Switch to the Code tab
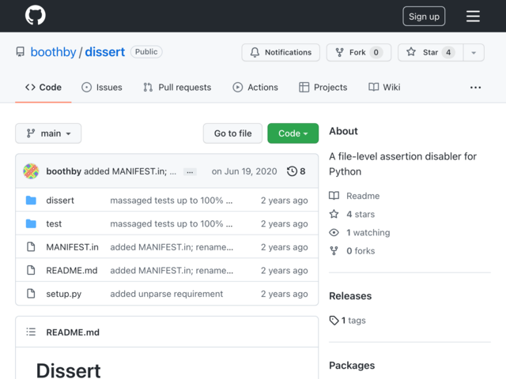Image resolution: width=506 pixels, height=379 pixels. (x=43, y=88)
